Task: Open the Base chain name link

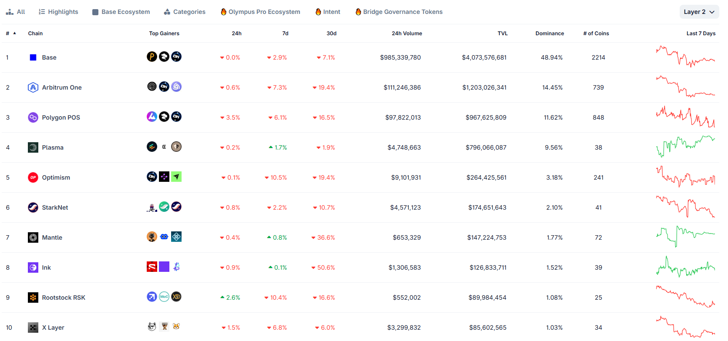Action: coord(49,57)
